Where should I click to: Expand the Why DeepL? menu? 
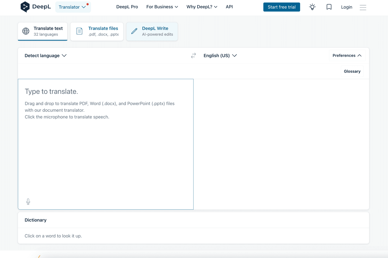202,7
